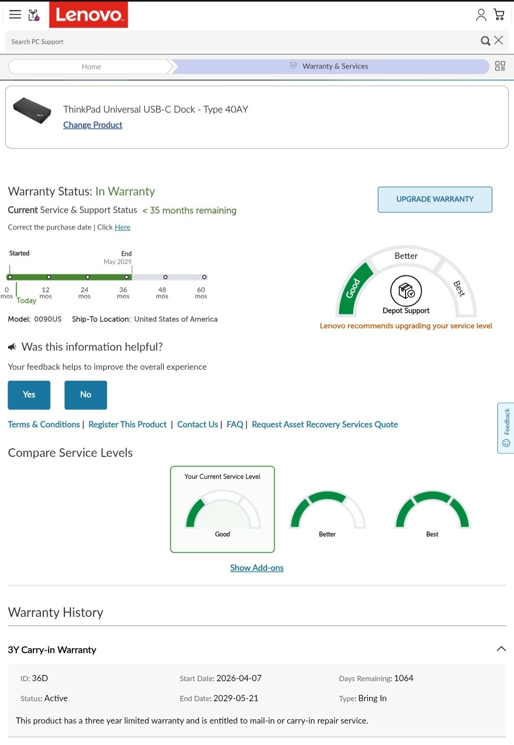Click the UPGRADE WARRANTY button
This screenshot has height=745, width=514.
point(435,199)
